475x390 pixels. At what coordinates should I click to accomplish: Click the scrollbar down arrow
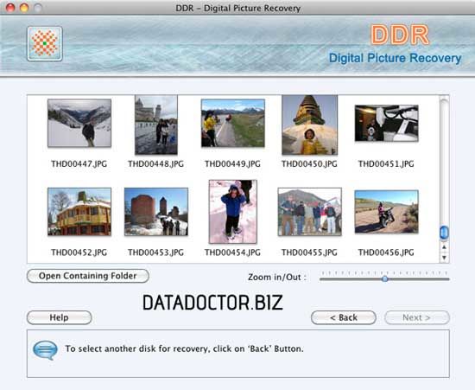(444, 258)
